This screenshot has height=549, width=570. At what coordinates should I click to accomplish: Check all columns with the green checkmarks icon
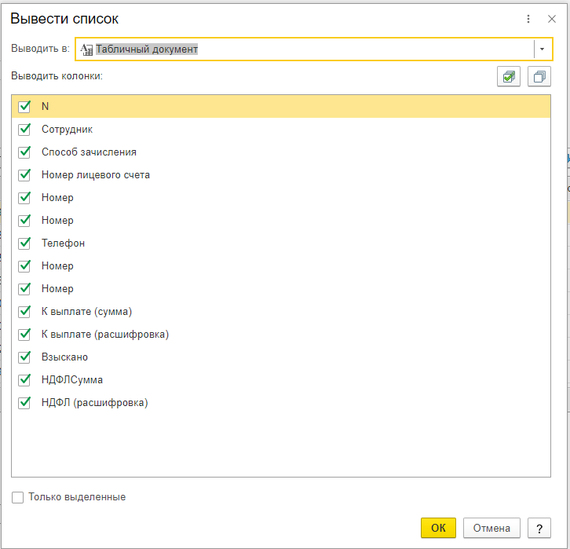click(509, 76)
